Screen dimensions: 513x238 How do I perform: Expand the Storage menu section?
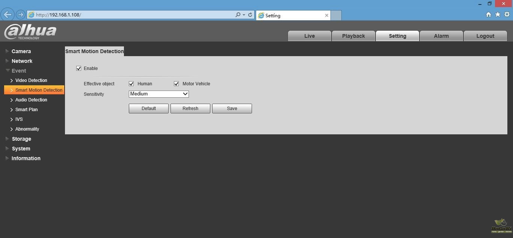(21, 139)
